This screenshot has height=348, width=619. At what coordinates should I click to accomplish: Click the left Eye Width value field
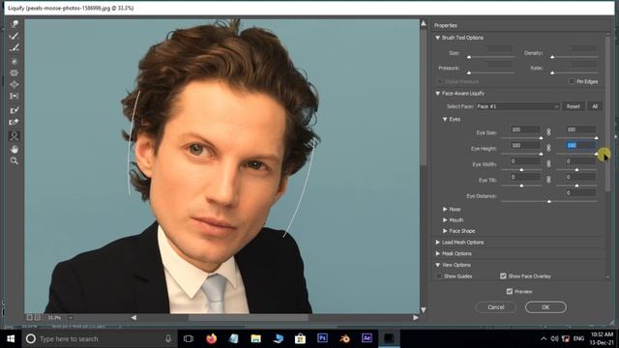pos(525,161)
